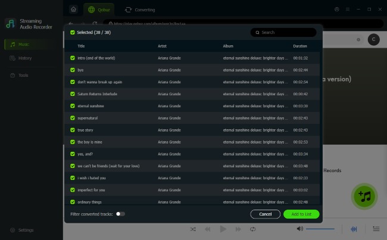Mute with the volume speaker icon
The height and width of the screenshot is (240, 387).
(299, 229)
